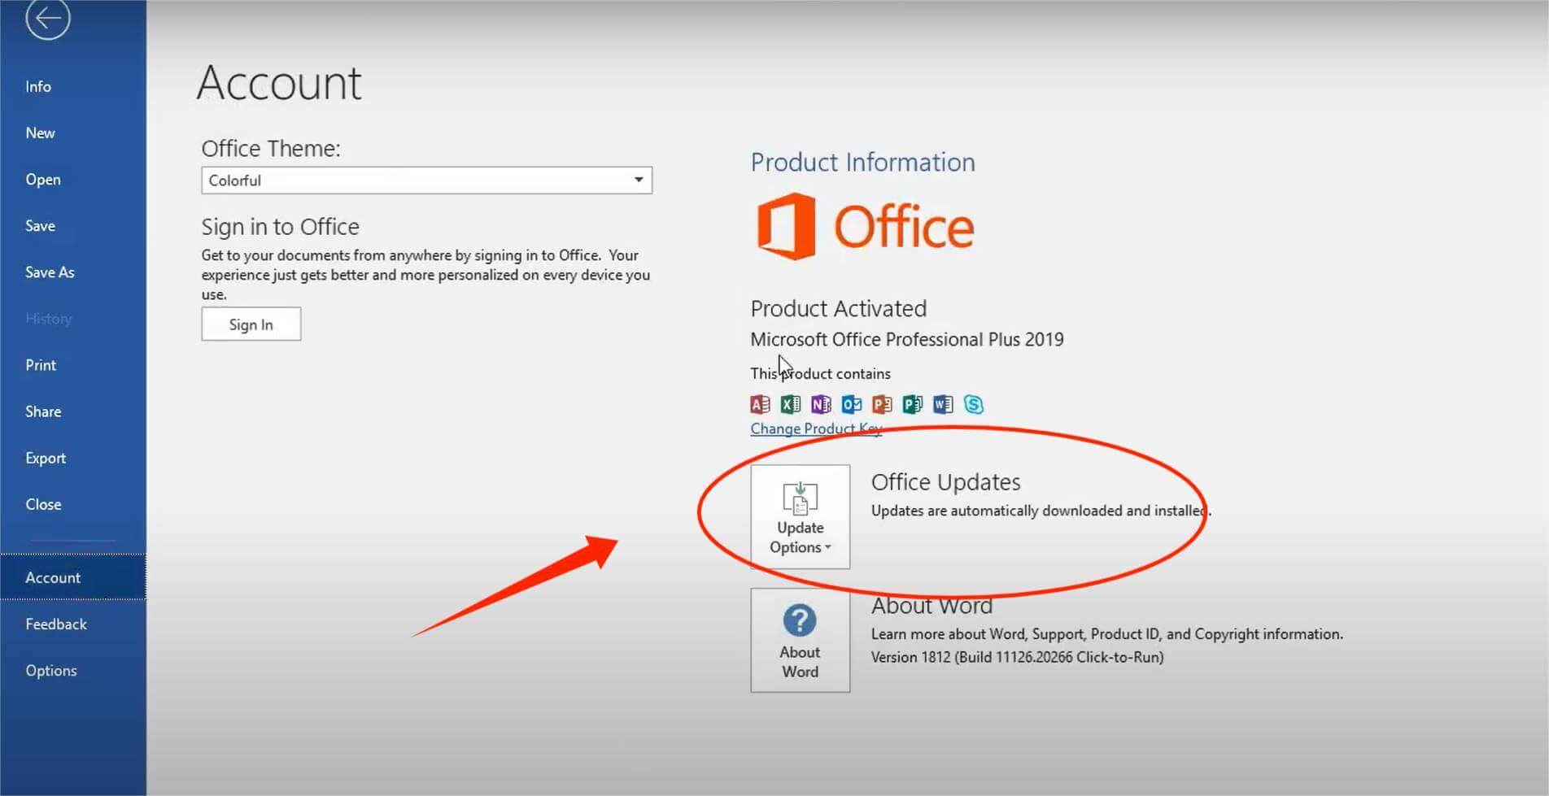This screenshot has height=796, width=1549.
Task: Click the Access icon under product contains
Action: [x=759, y=404]
